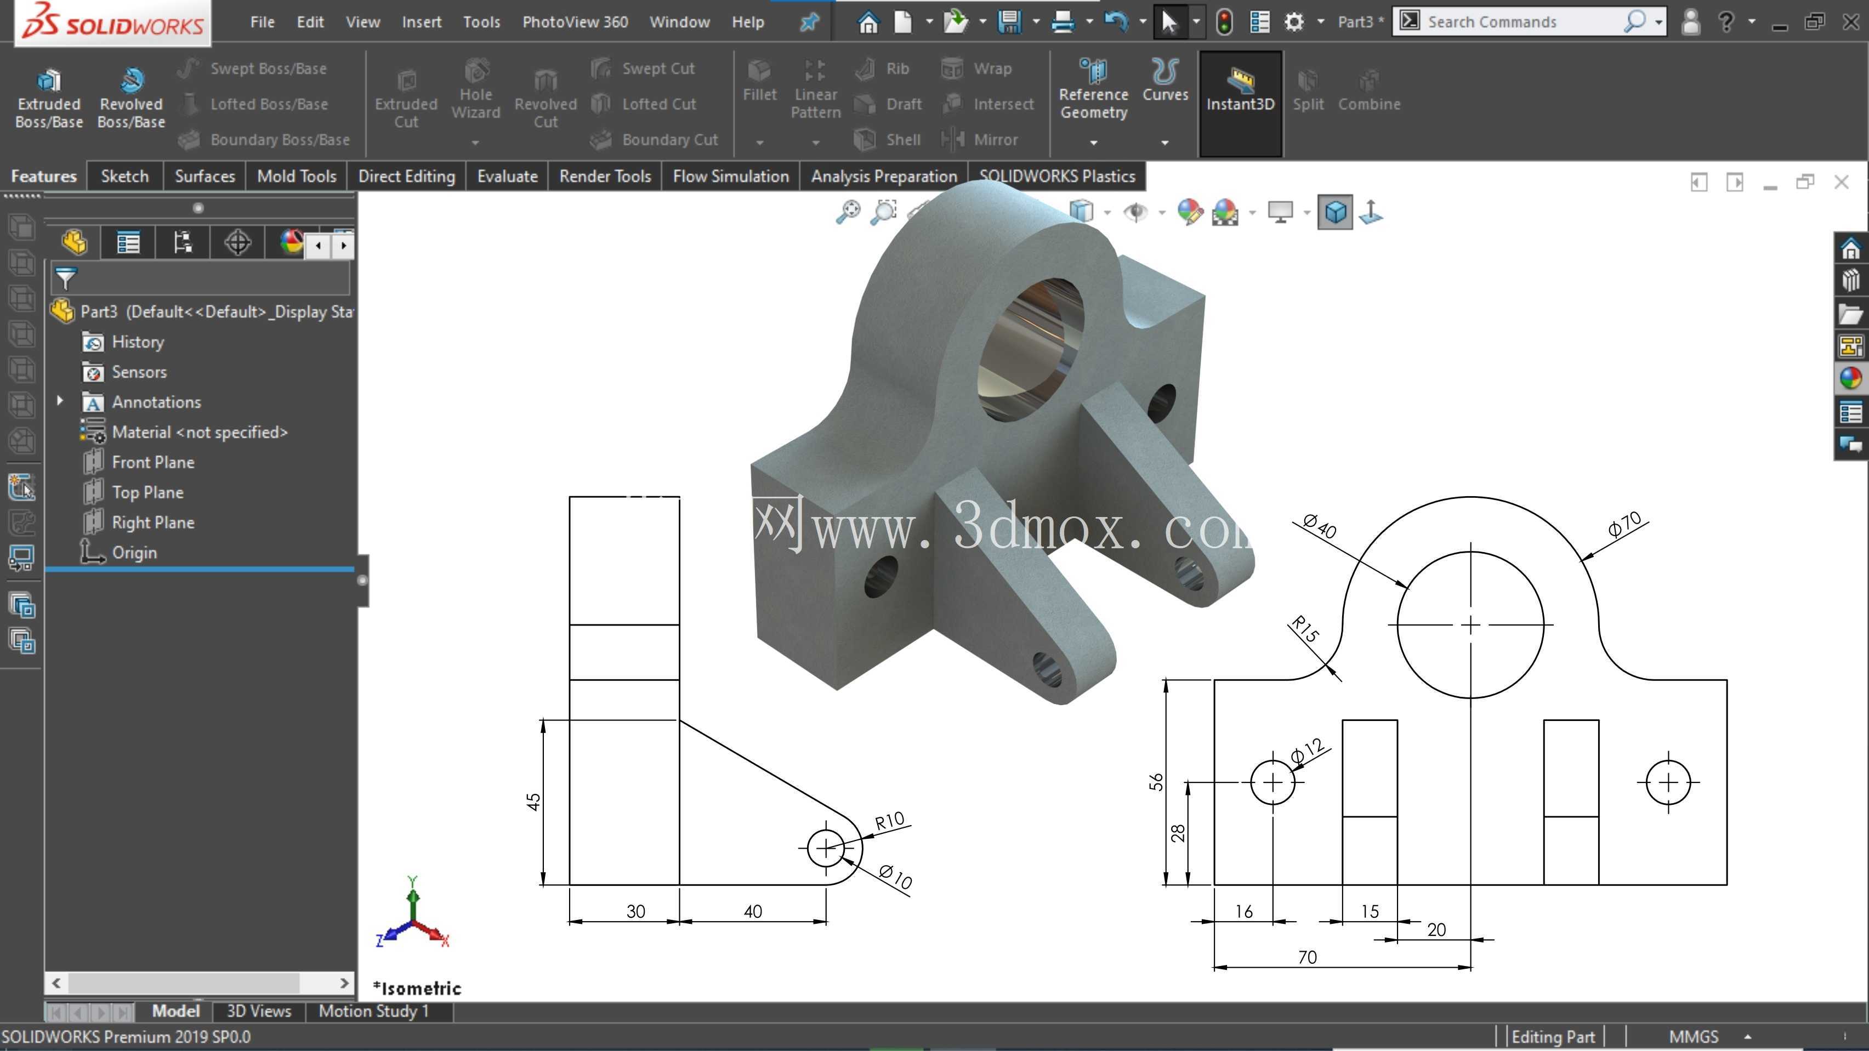Select the Revolved Boss/Base tool

[132, 99]
